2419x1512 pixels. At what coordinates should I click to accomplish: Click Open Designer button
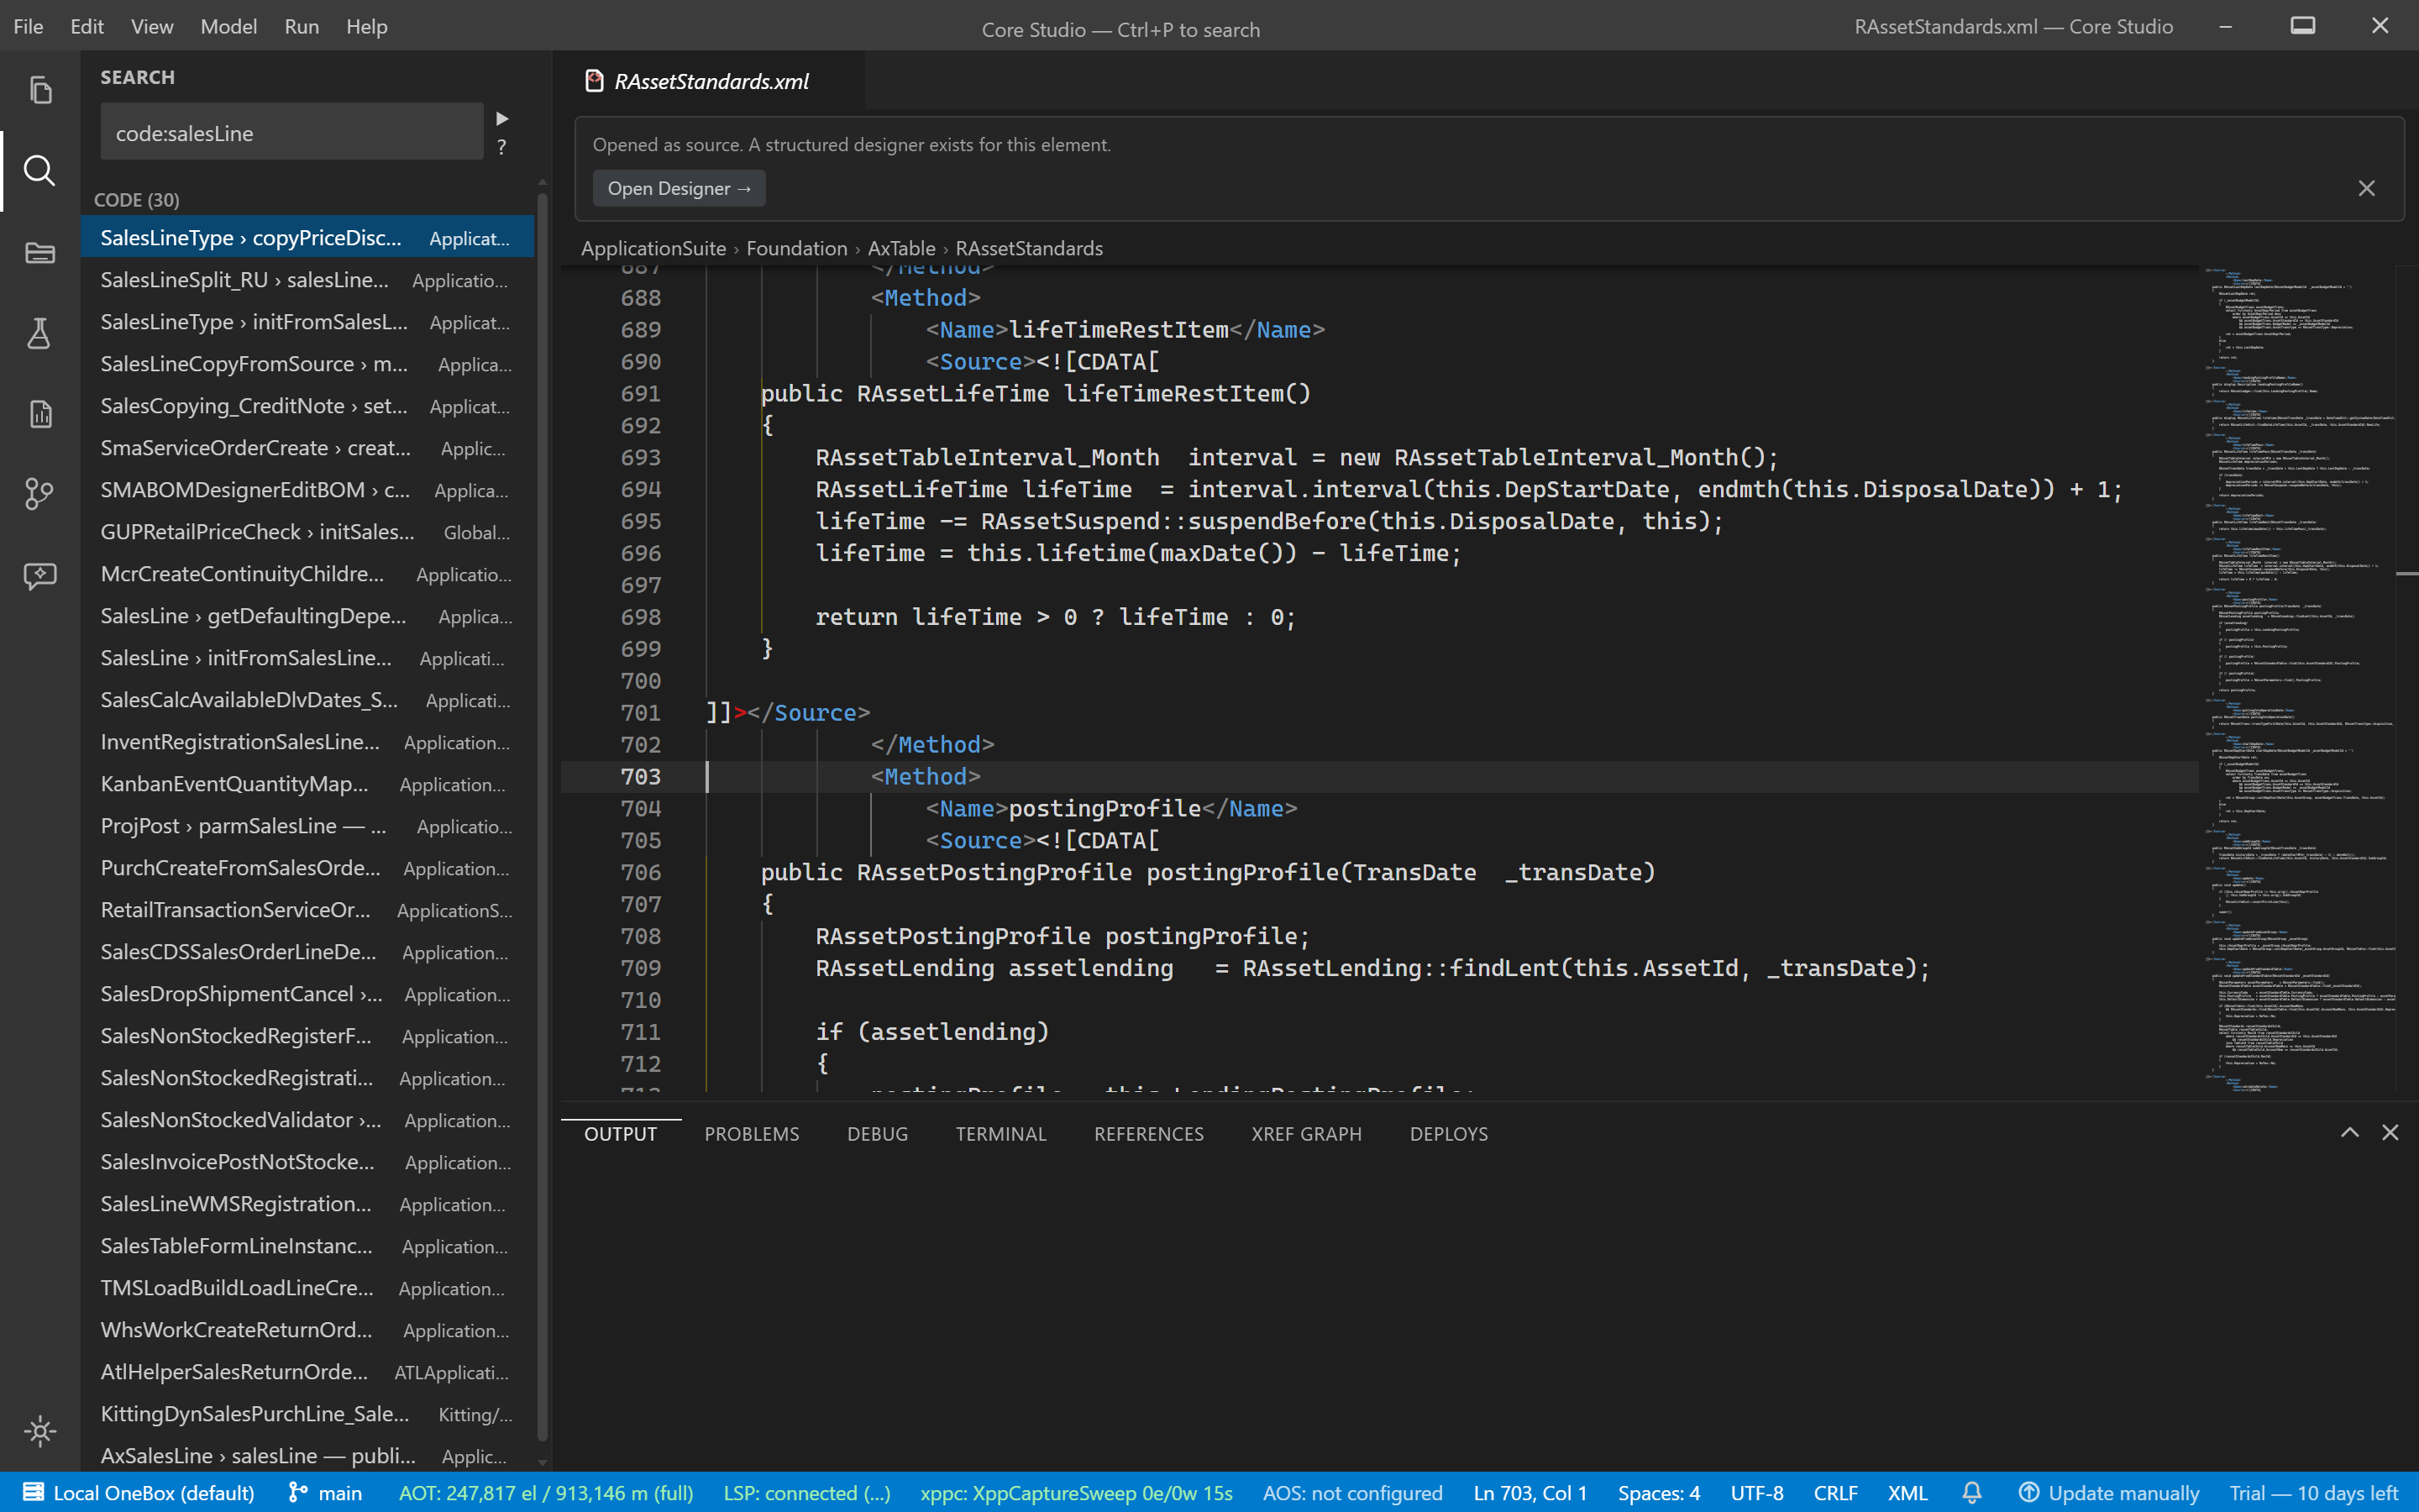(x=679, y=188)
